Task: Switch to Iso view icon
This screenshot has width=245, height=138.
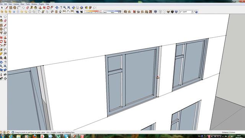Action: click(x=52, y=12)
